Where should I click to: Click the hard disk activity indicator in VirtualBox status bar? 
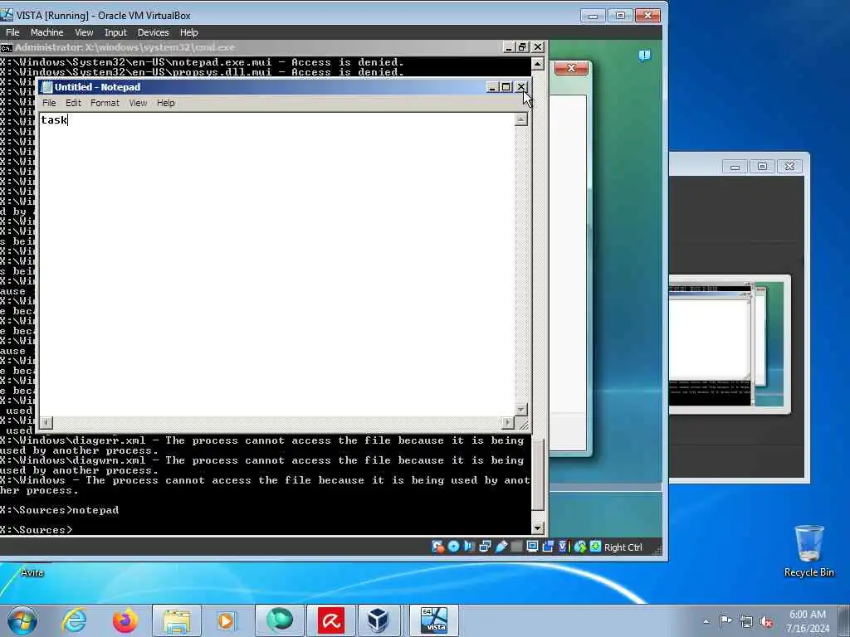(437, 547)
